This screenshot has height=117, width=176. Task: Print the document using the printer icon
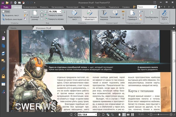(15, 2)
